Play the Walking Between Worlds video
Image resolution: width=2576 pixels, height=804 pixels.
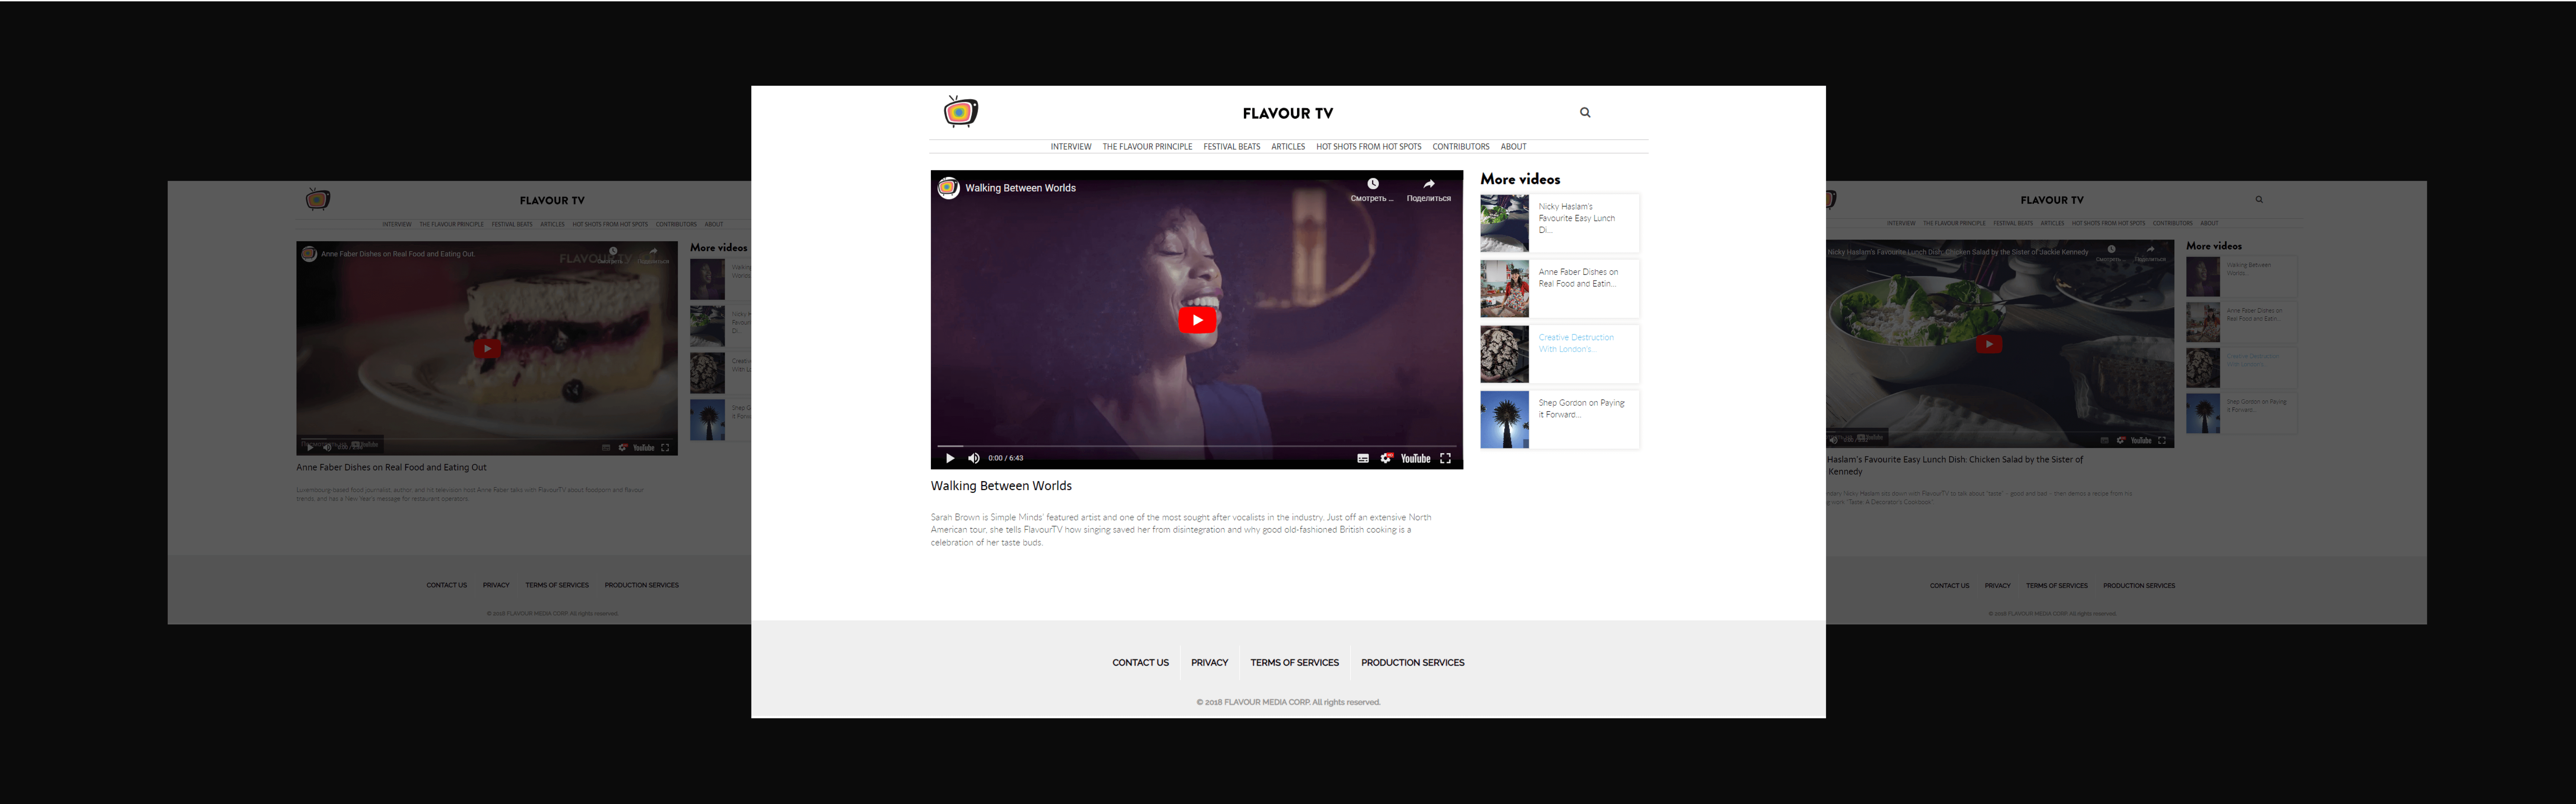click(x=1197, y=320)
